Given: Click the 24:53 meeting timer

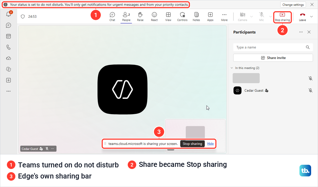Looking at the screenshot, I should click(x=32, y=16).
